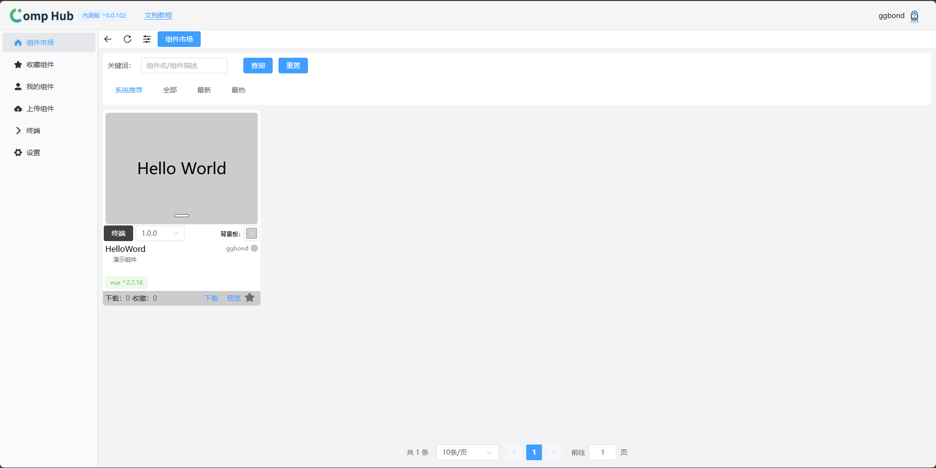Click the ggbond user avatar icon

(x=914, y=16)
